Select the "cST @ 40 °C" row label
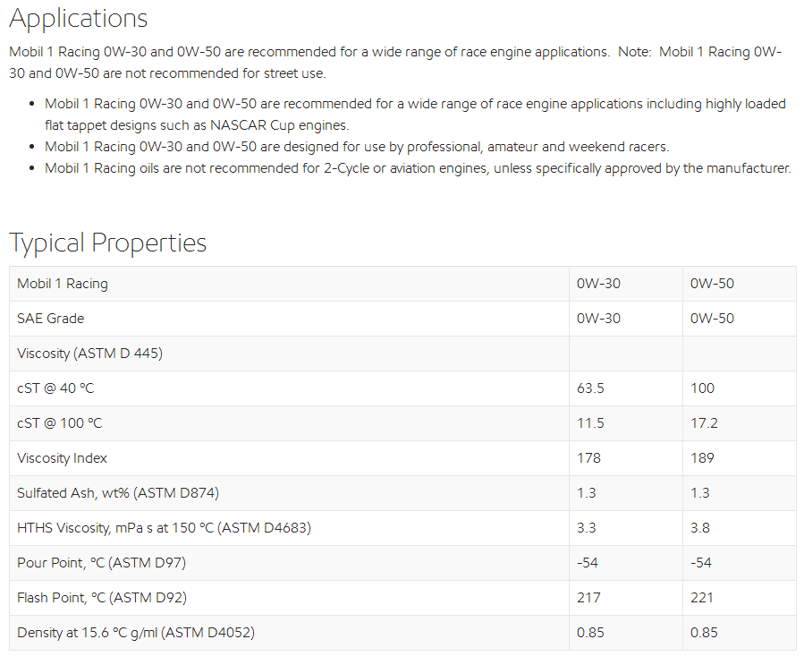804x665 pixels. coord(55,388)
